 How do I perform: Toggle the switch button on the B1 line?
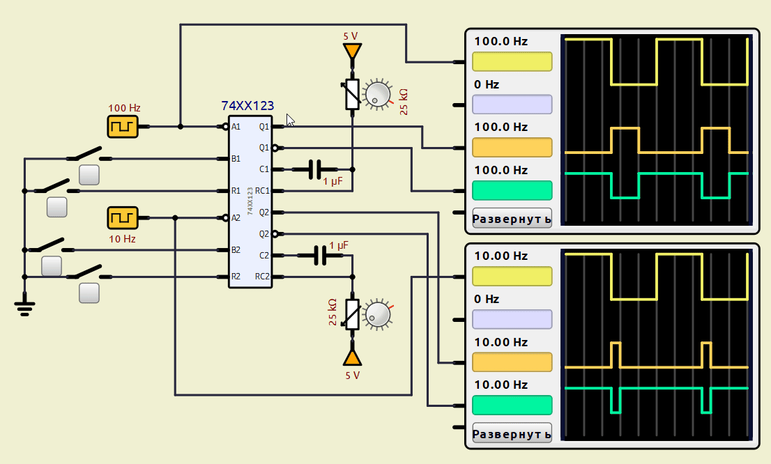coord(89,175)
